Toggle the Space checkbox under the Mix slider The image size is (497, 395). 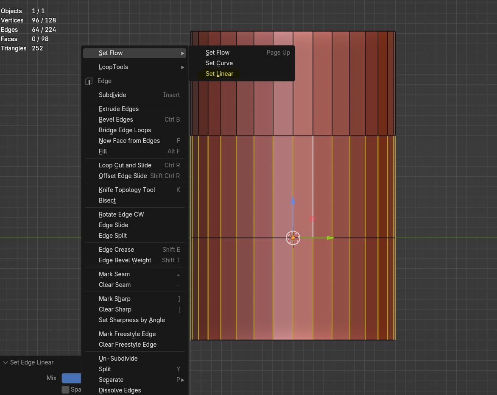[x=65, y=389]
